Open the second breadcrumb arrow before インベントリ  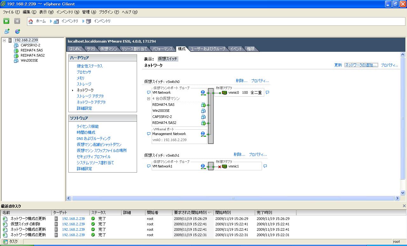pyautogui.click(x=83, y=21)
